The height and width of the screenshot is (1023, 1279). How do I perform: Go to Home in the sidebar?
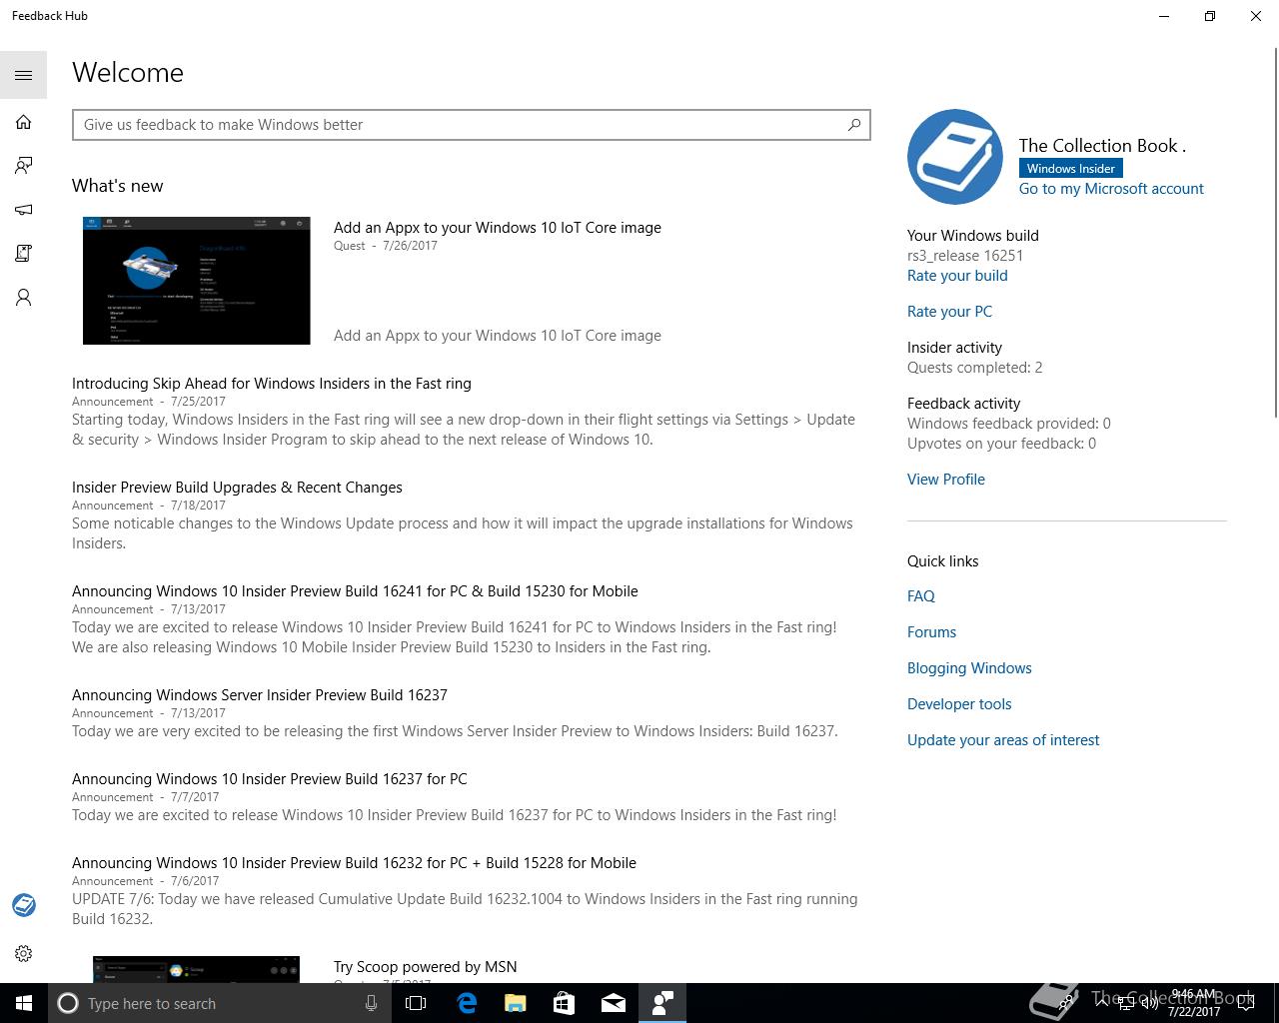coord(23,122)
